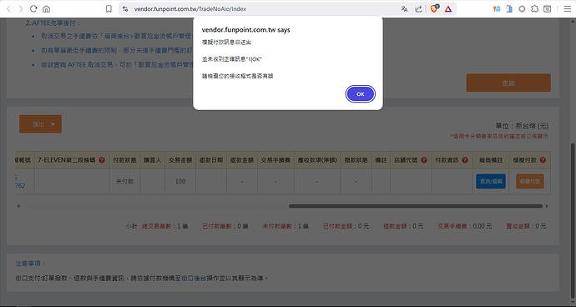This screenshot has height=307, width=576.
Task: Click the 備註 column header
Action: [x=381, y=160]
